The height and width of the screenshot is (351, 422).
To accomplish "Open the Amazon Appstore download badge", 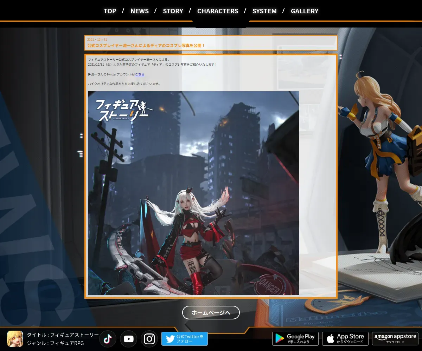I will [x=395, y=339].
